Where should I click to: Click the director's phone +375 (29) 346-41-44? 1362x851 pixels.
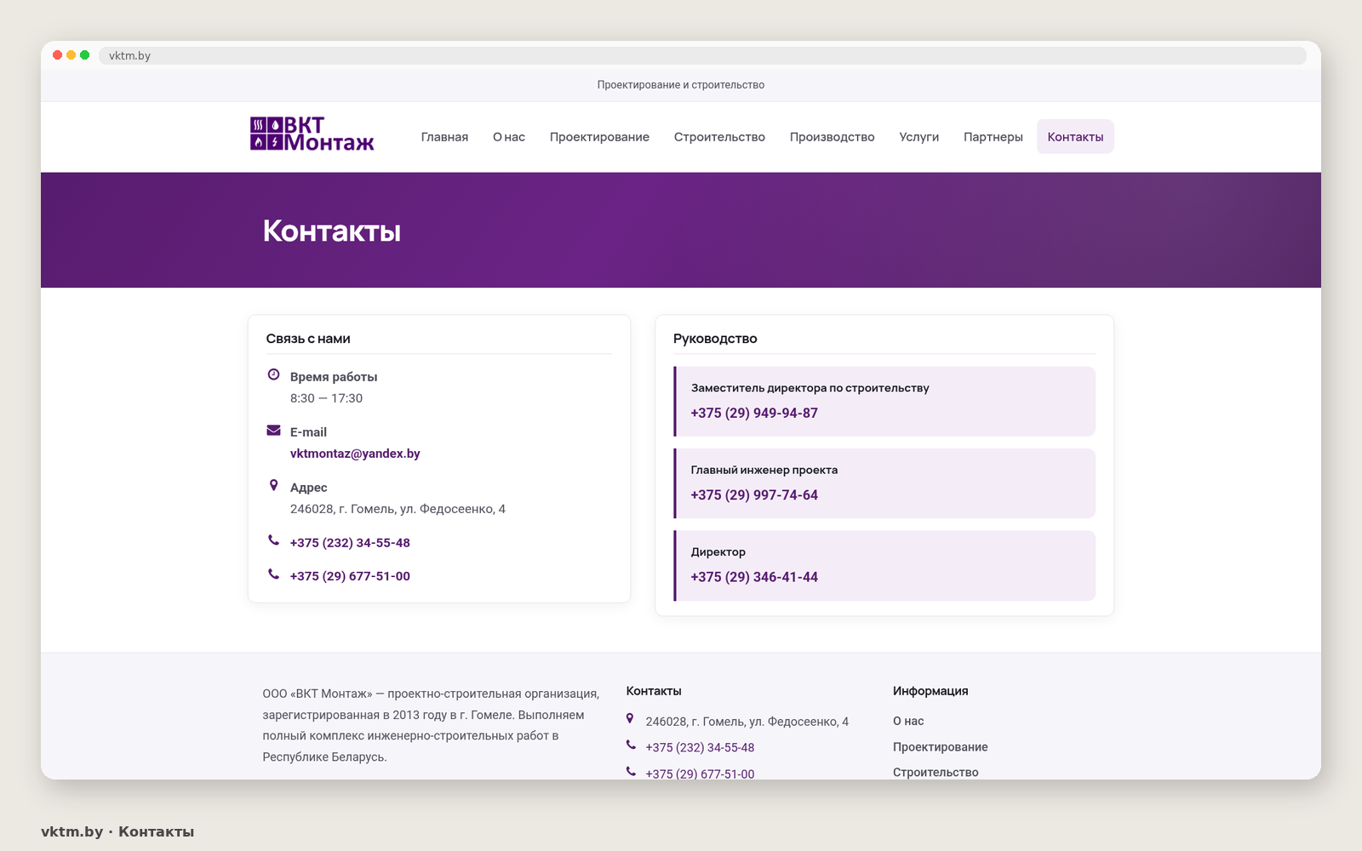click(754, 577)
